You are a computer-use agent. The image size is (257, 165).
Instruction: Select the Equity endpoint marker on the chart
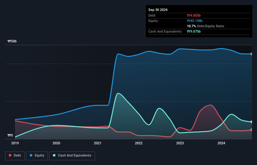click(252, 54)
